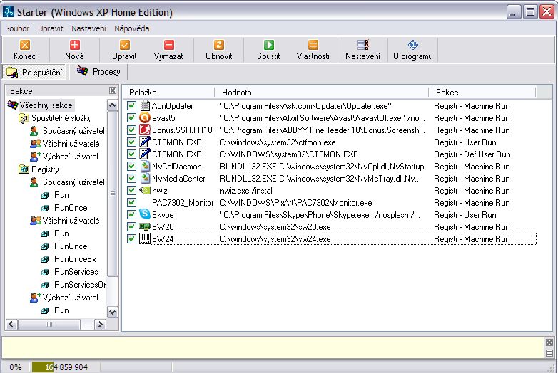Viewport: 558px width, 373px height.
Task: Sort by the Hodnota column header
Action: (x=322, y=93)
